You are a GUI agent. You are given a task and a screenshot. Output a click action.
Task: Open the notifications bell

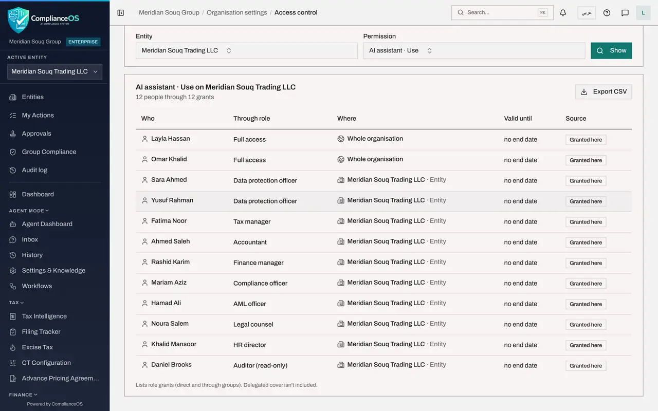[563, 13]
